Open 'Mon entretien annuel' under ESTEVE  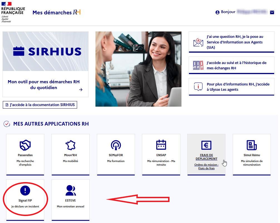coord(70,206)
